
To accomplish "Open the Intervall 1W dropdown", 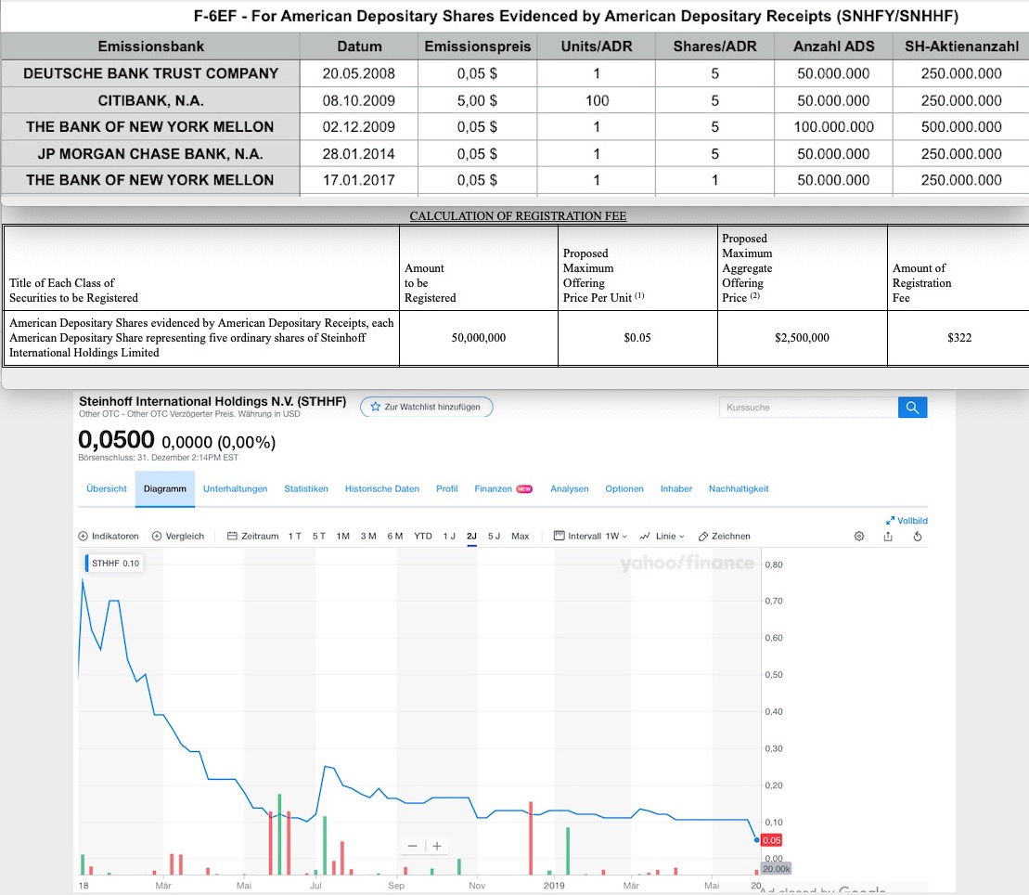I will (x=591, y=536).
